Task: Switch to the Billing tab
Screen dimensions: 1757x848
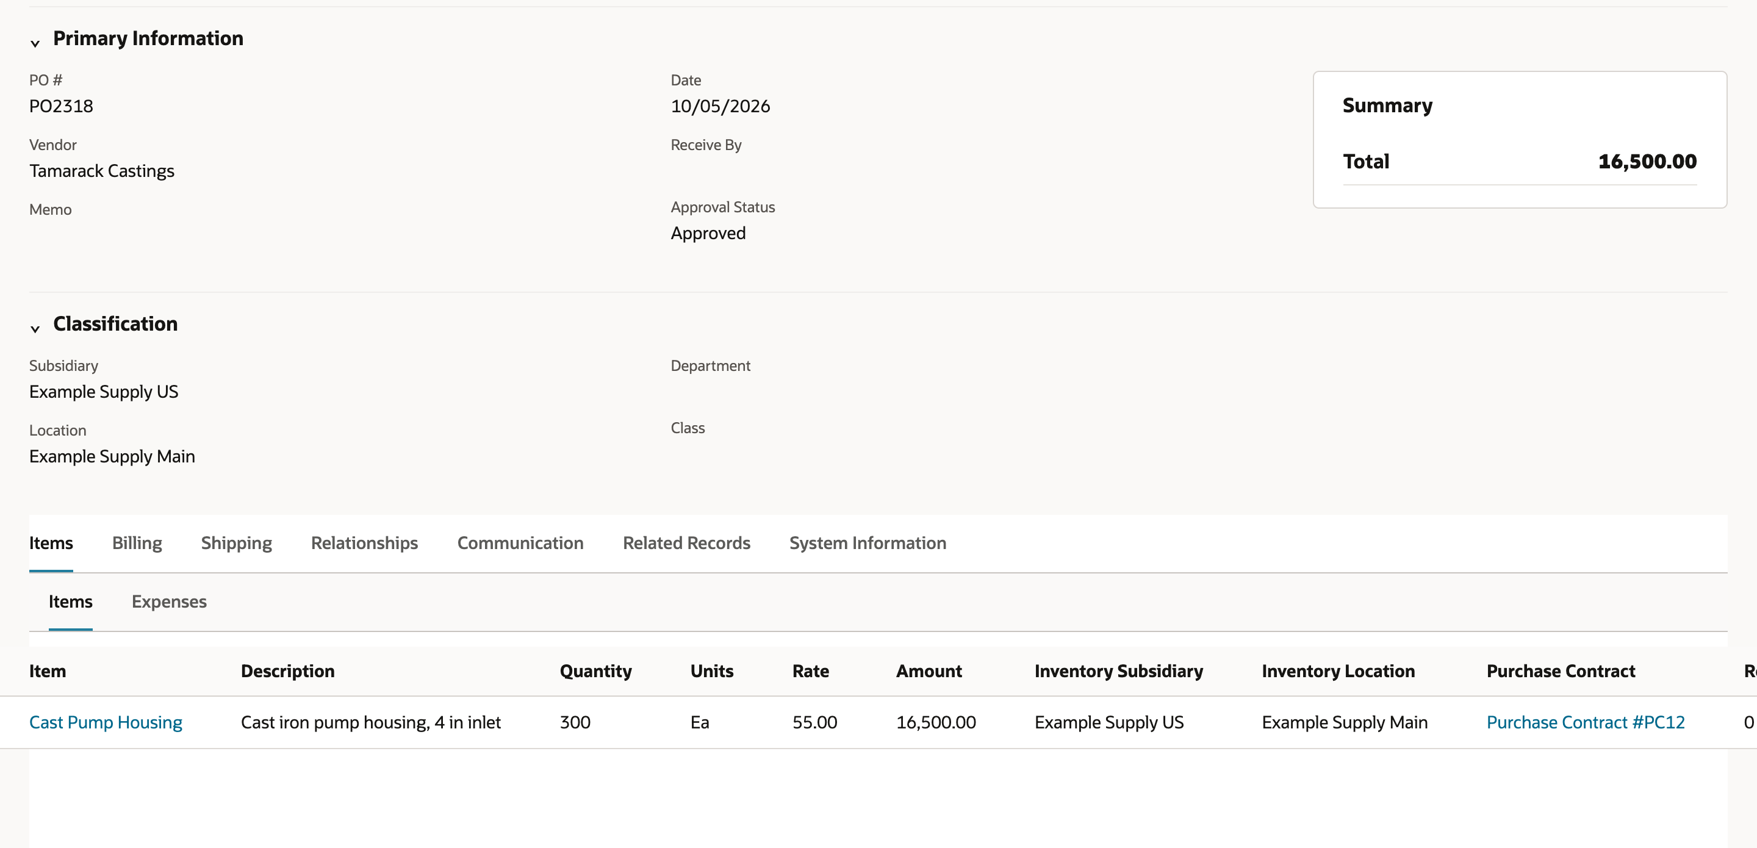Action: click(137, 543)
